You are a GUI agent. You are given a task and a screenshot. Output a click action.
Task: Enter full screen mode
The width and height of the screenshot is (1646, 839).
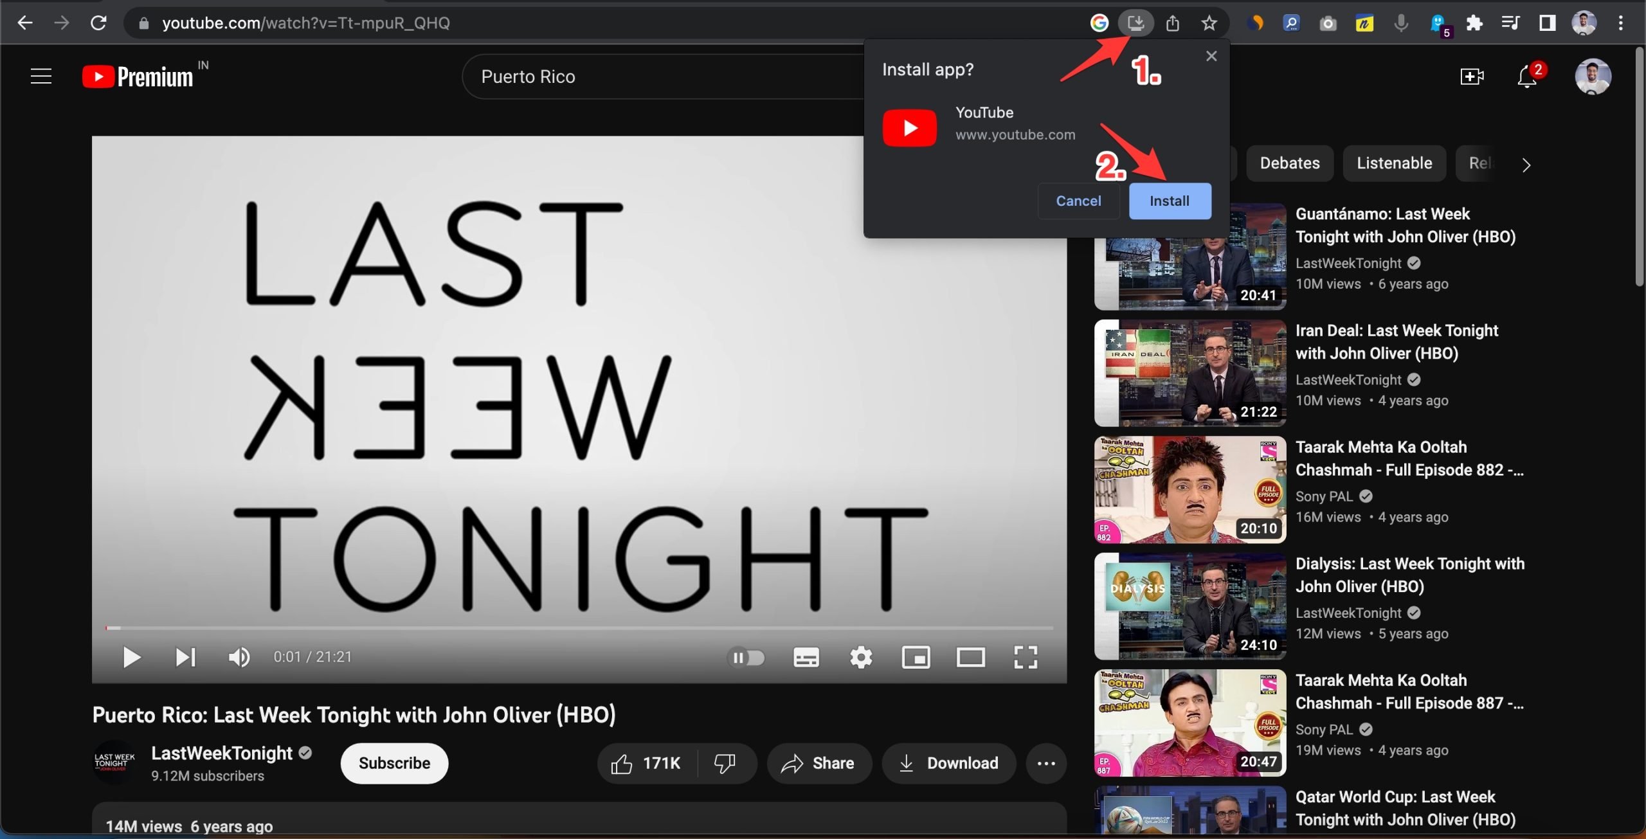[1026, 657]
